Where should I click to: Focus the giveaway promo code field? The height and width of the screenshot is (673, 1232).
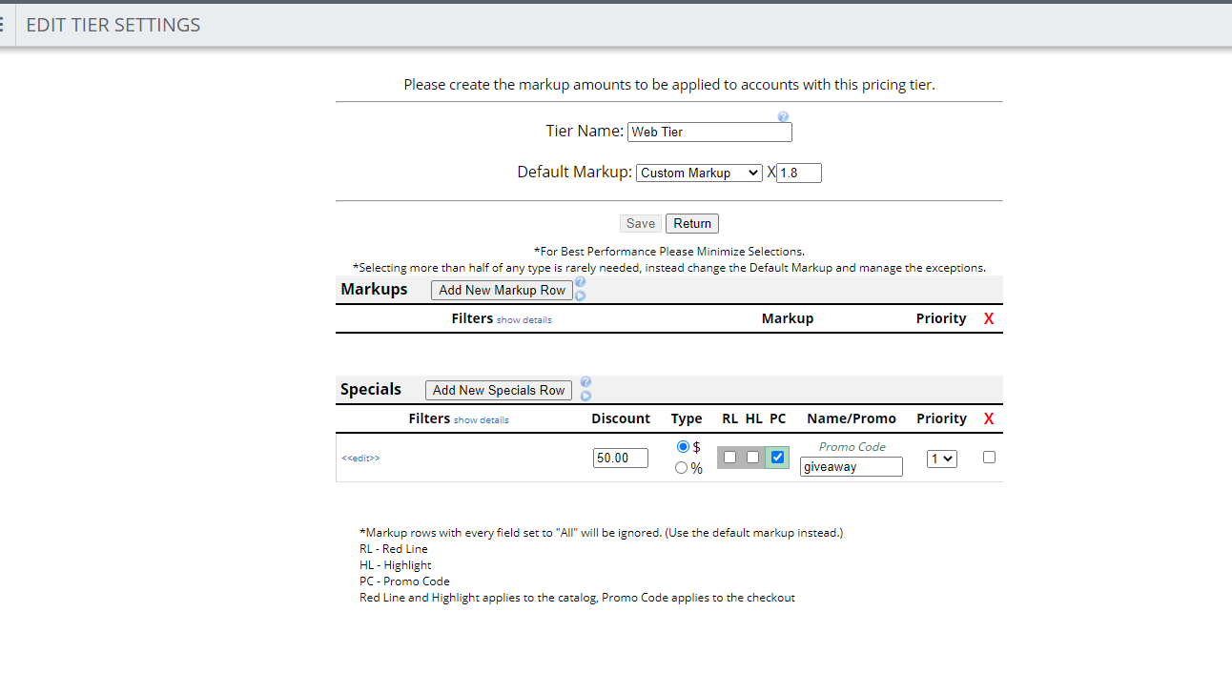(x=852, y=467)
